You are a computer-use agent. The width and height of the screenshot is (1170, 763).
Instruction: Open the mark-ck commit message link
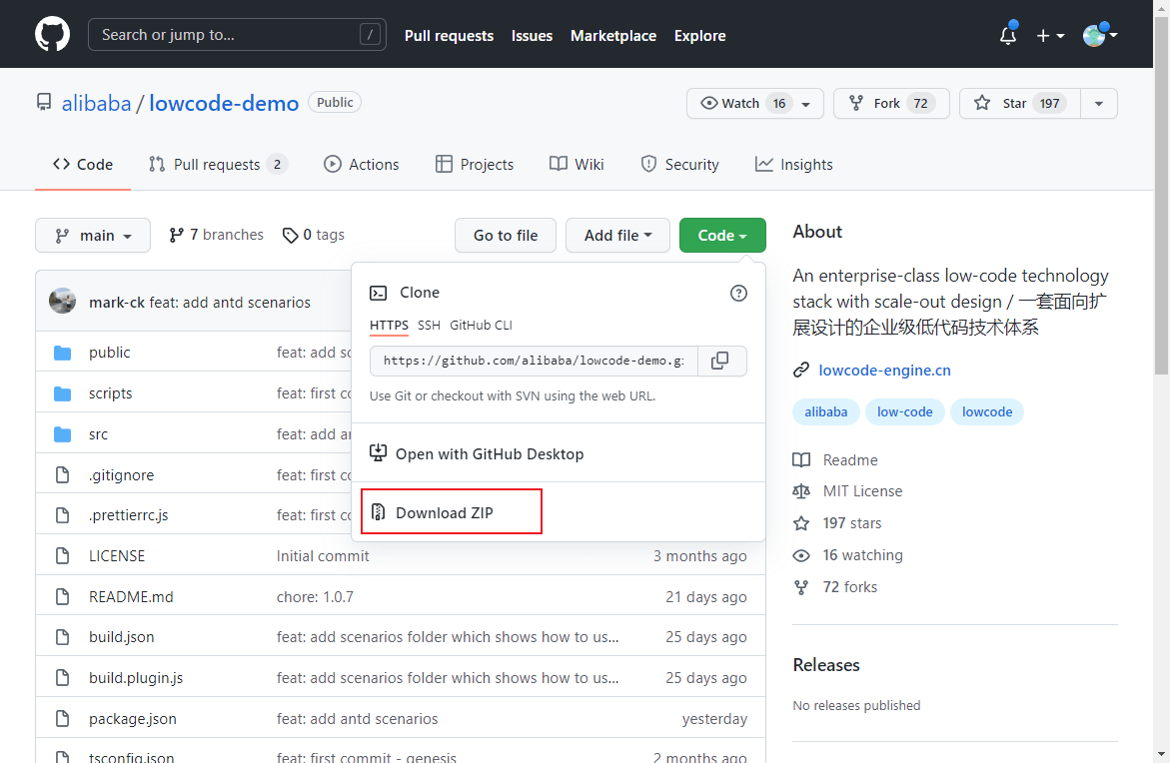pos(230,302)
